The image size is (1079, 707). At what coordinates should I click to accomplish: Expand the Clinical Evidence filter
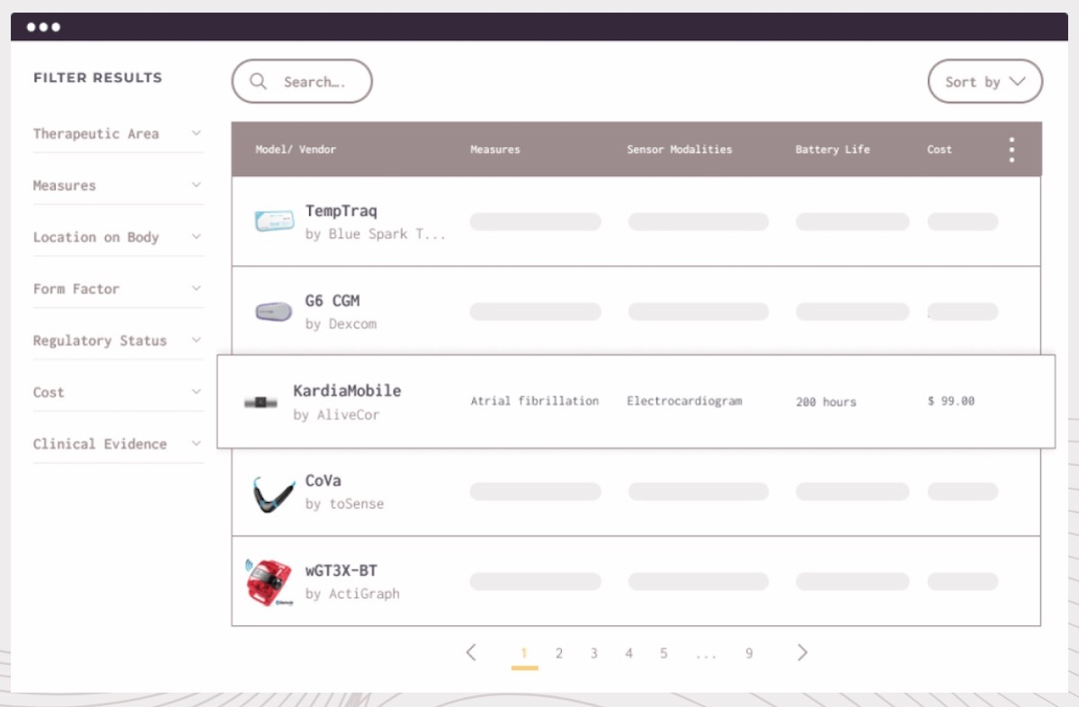point(118,444)
